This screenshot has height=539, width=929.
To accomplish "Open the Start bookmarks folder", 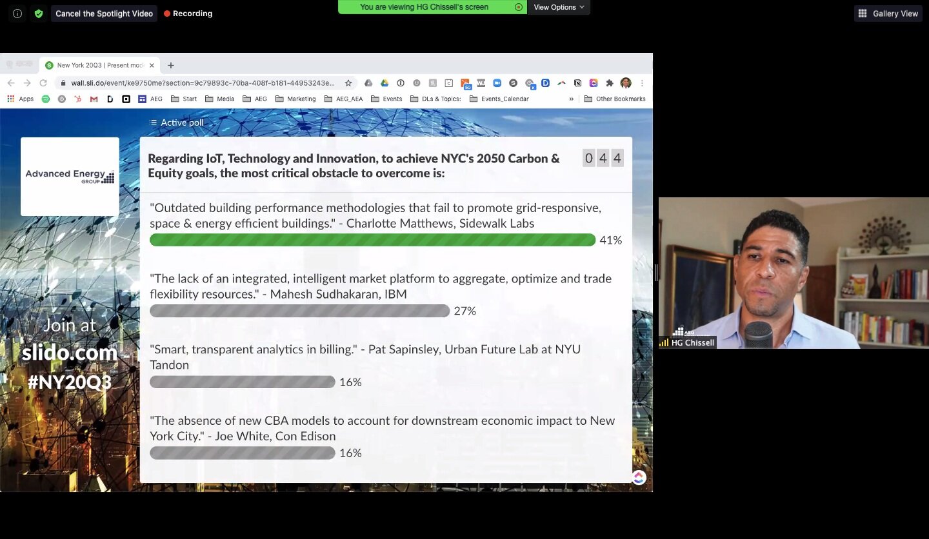I will point(184,99).
